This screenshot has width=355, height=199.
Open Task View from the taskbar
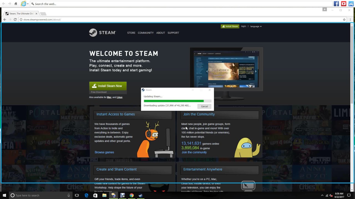[77, 195]
